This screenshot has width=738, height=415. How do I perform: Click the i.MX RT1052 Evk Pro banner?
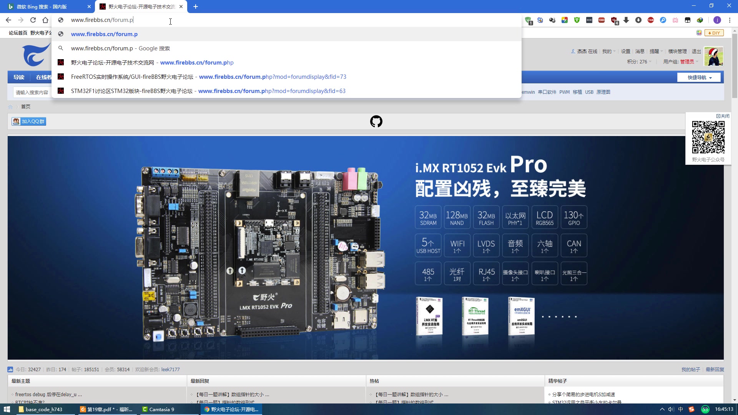366,248
